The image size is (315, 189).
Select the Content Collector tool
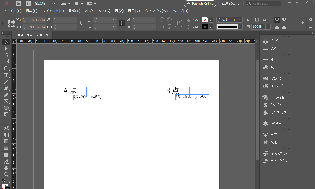[x=6, y=68]
